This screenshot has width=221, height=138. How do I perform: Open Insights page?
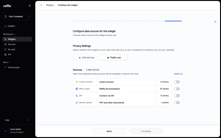click(11, 26)
